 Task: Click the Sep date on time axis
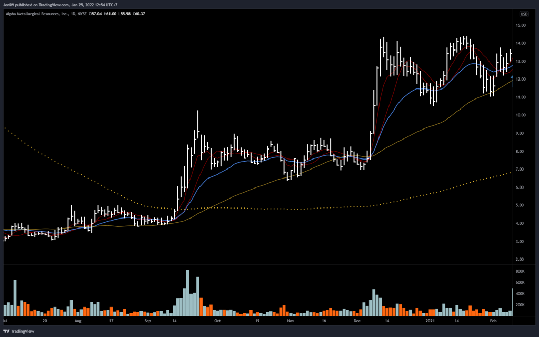147,320
